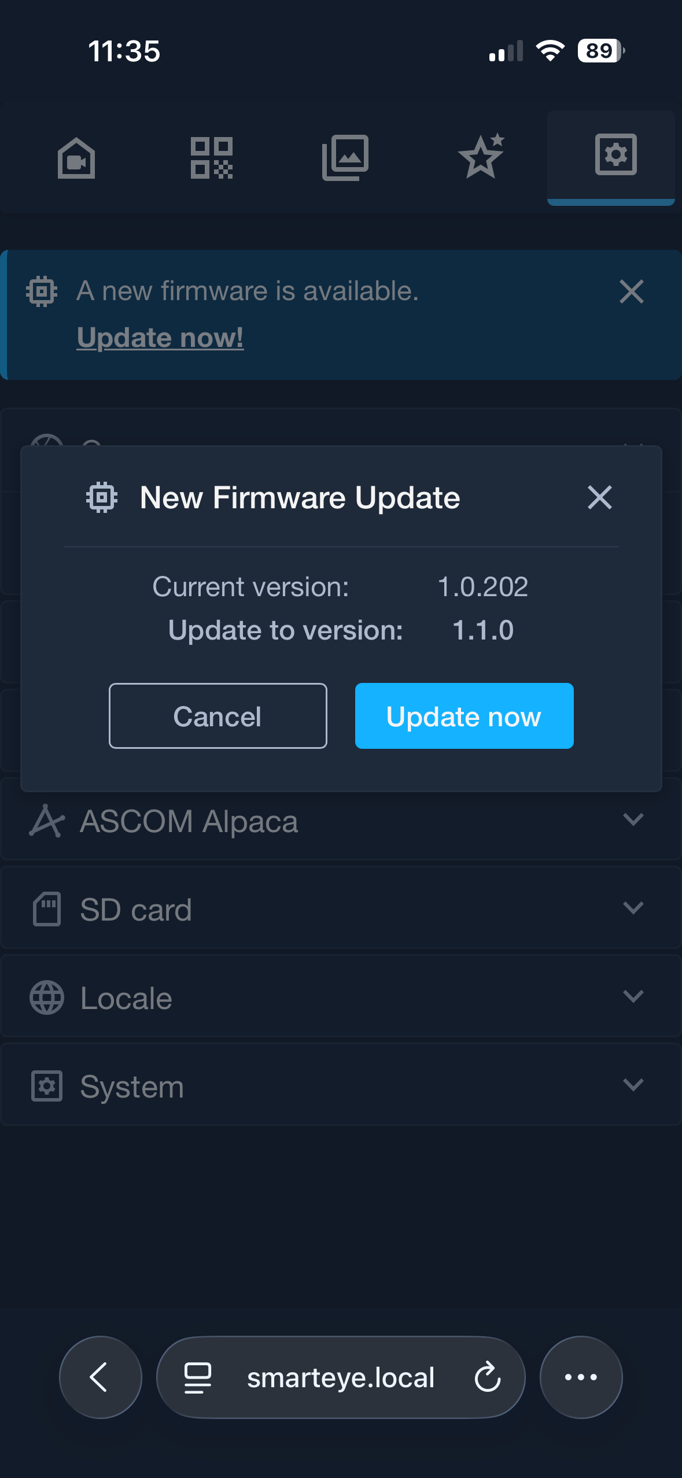The width and height of the screenshot is (682, 1478).
Task: Open the favorites star tab
Action: tap(481, 156)
